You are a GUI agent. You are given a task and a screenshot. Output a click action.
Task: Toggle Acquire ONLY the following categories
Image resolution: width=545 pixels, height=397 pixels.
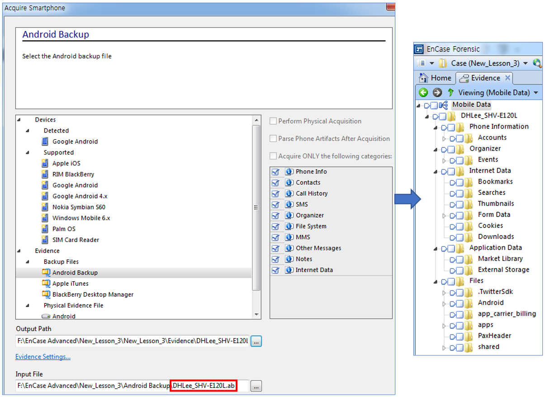click(x=273, y=156)
